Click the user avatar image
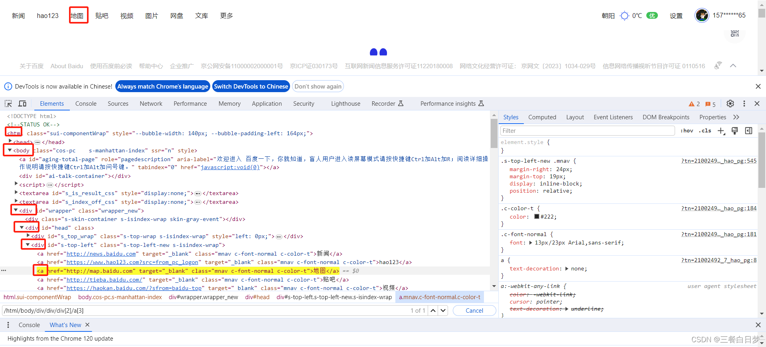Screen dimensions: 766x347 click(702, 16)
